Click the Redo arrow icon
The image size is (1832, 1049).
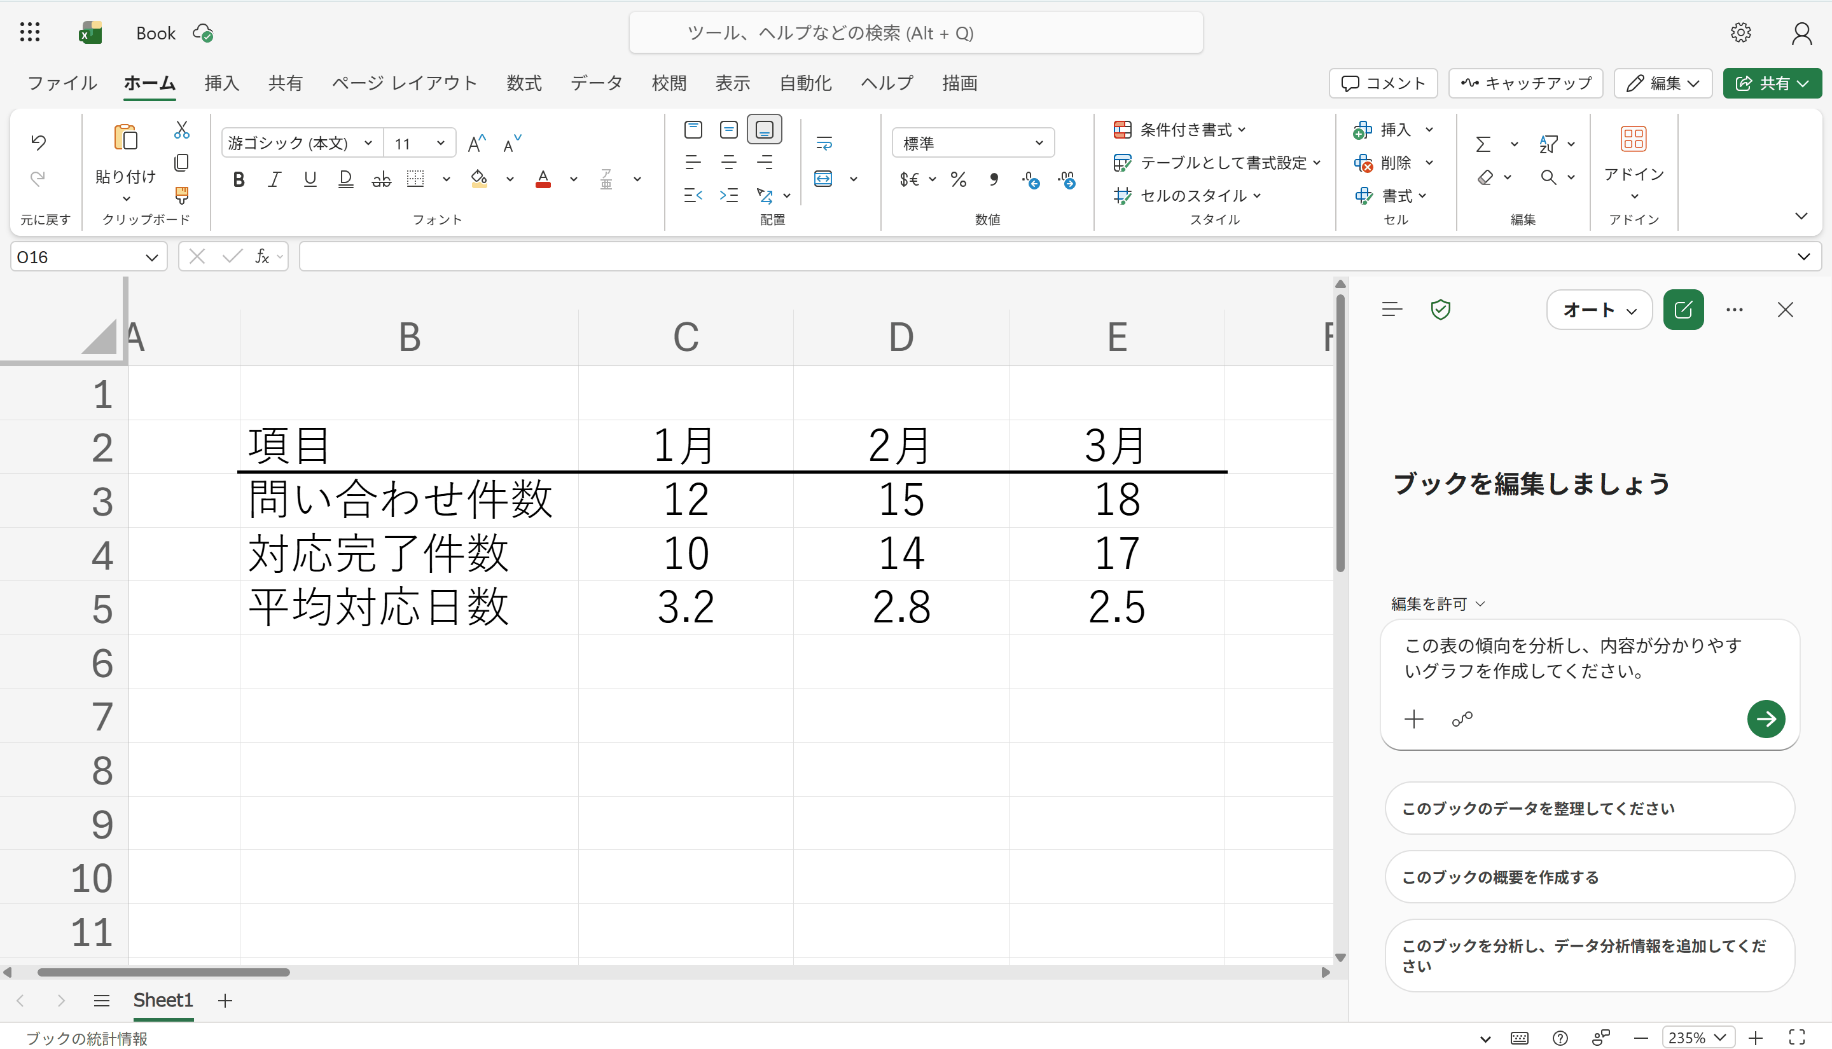coord(38,177)
